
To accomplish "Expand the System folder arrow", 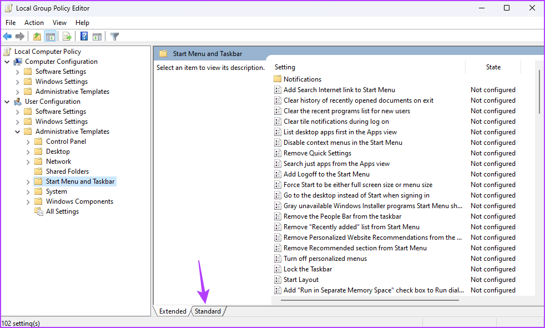I will pyautogui.click(x=28, y=192).
